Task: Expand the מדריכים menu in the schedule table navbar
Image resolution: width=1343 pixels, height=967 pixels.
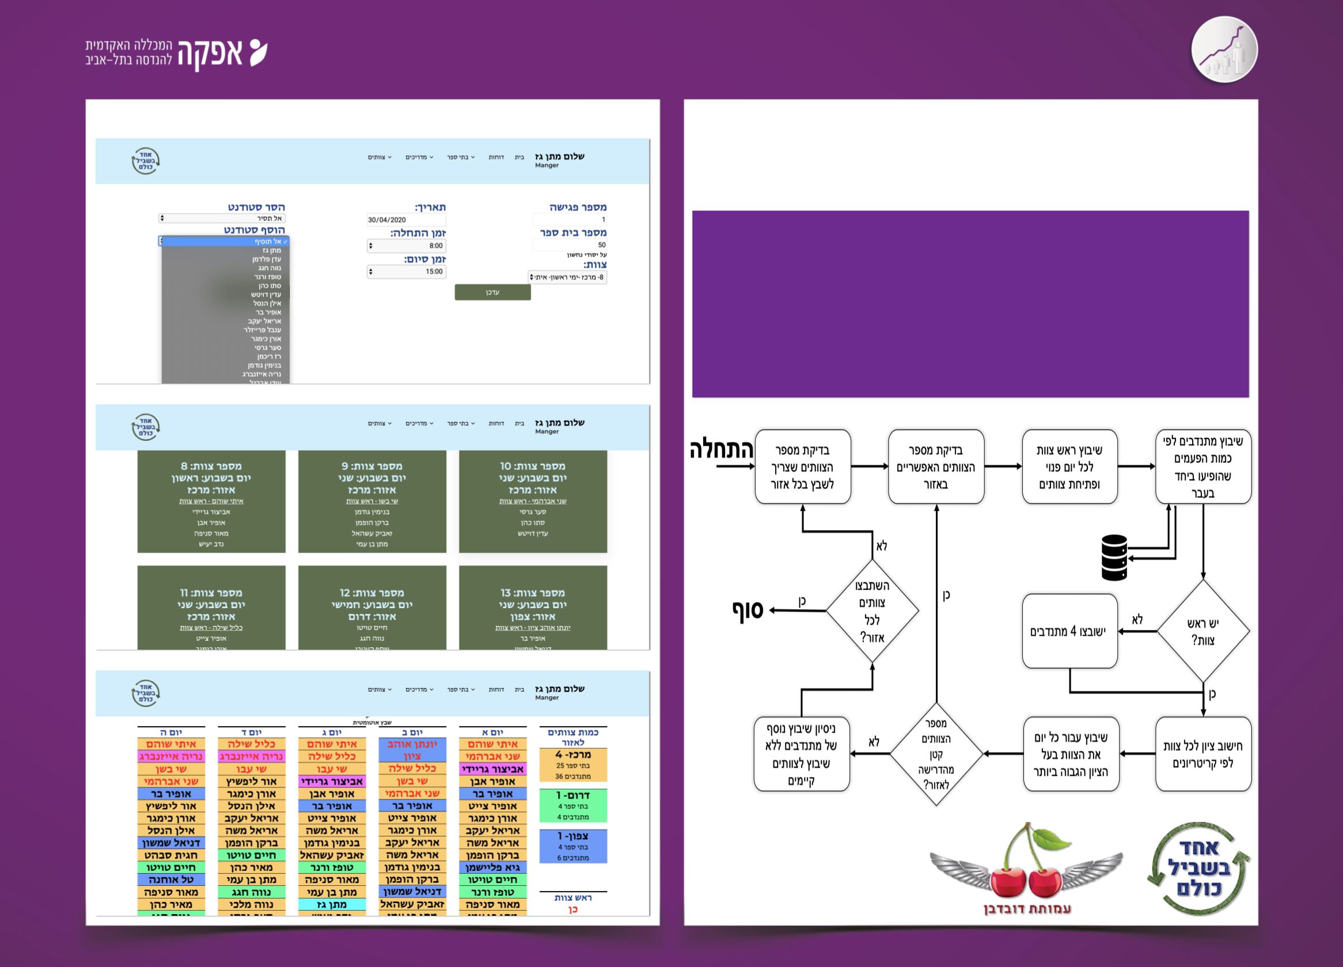Action: 419,690
